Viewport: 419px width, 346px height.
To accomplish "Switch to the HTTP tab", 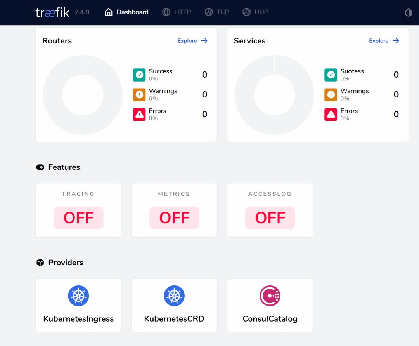I will pos(177,12).
